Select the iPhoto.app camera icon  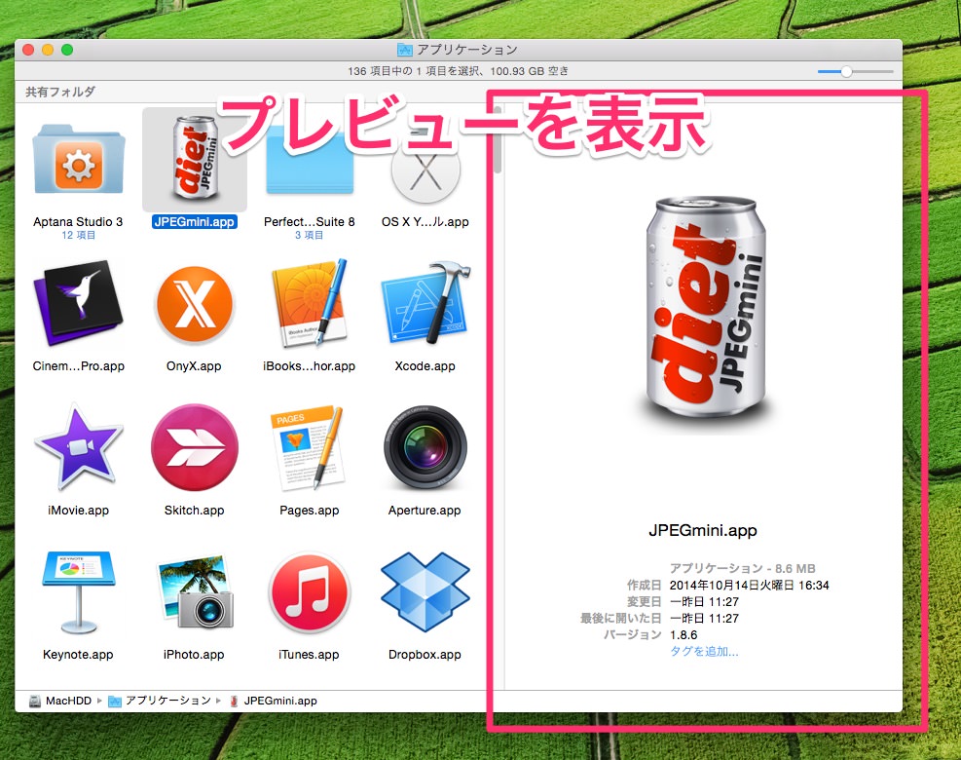(x=195, y=592)
